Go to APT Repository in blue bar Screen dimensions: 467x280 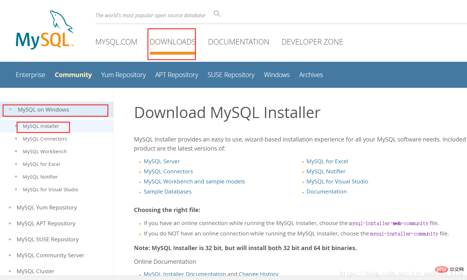point(177,75)
